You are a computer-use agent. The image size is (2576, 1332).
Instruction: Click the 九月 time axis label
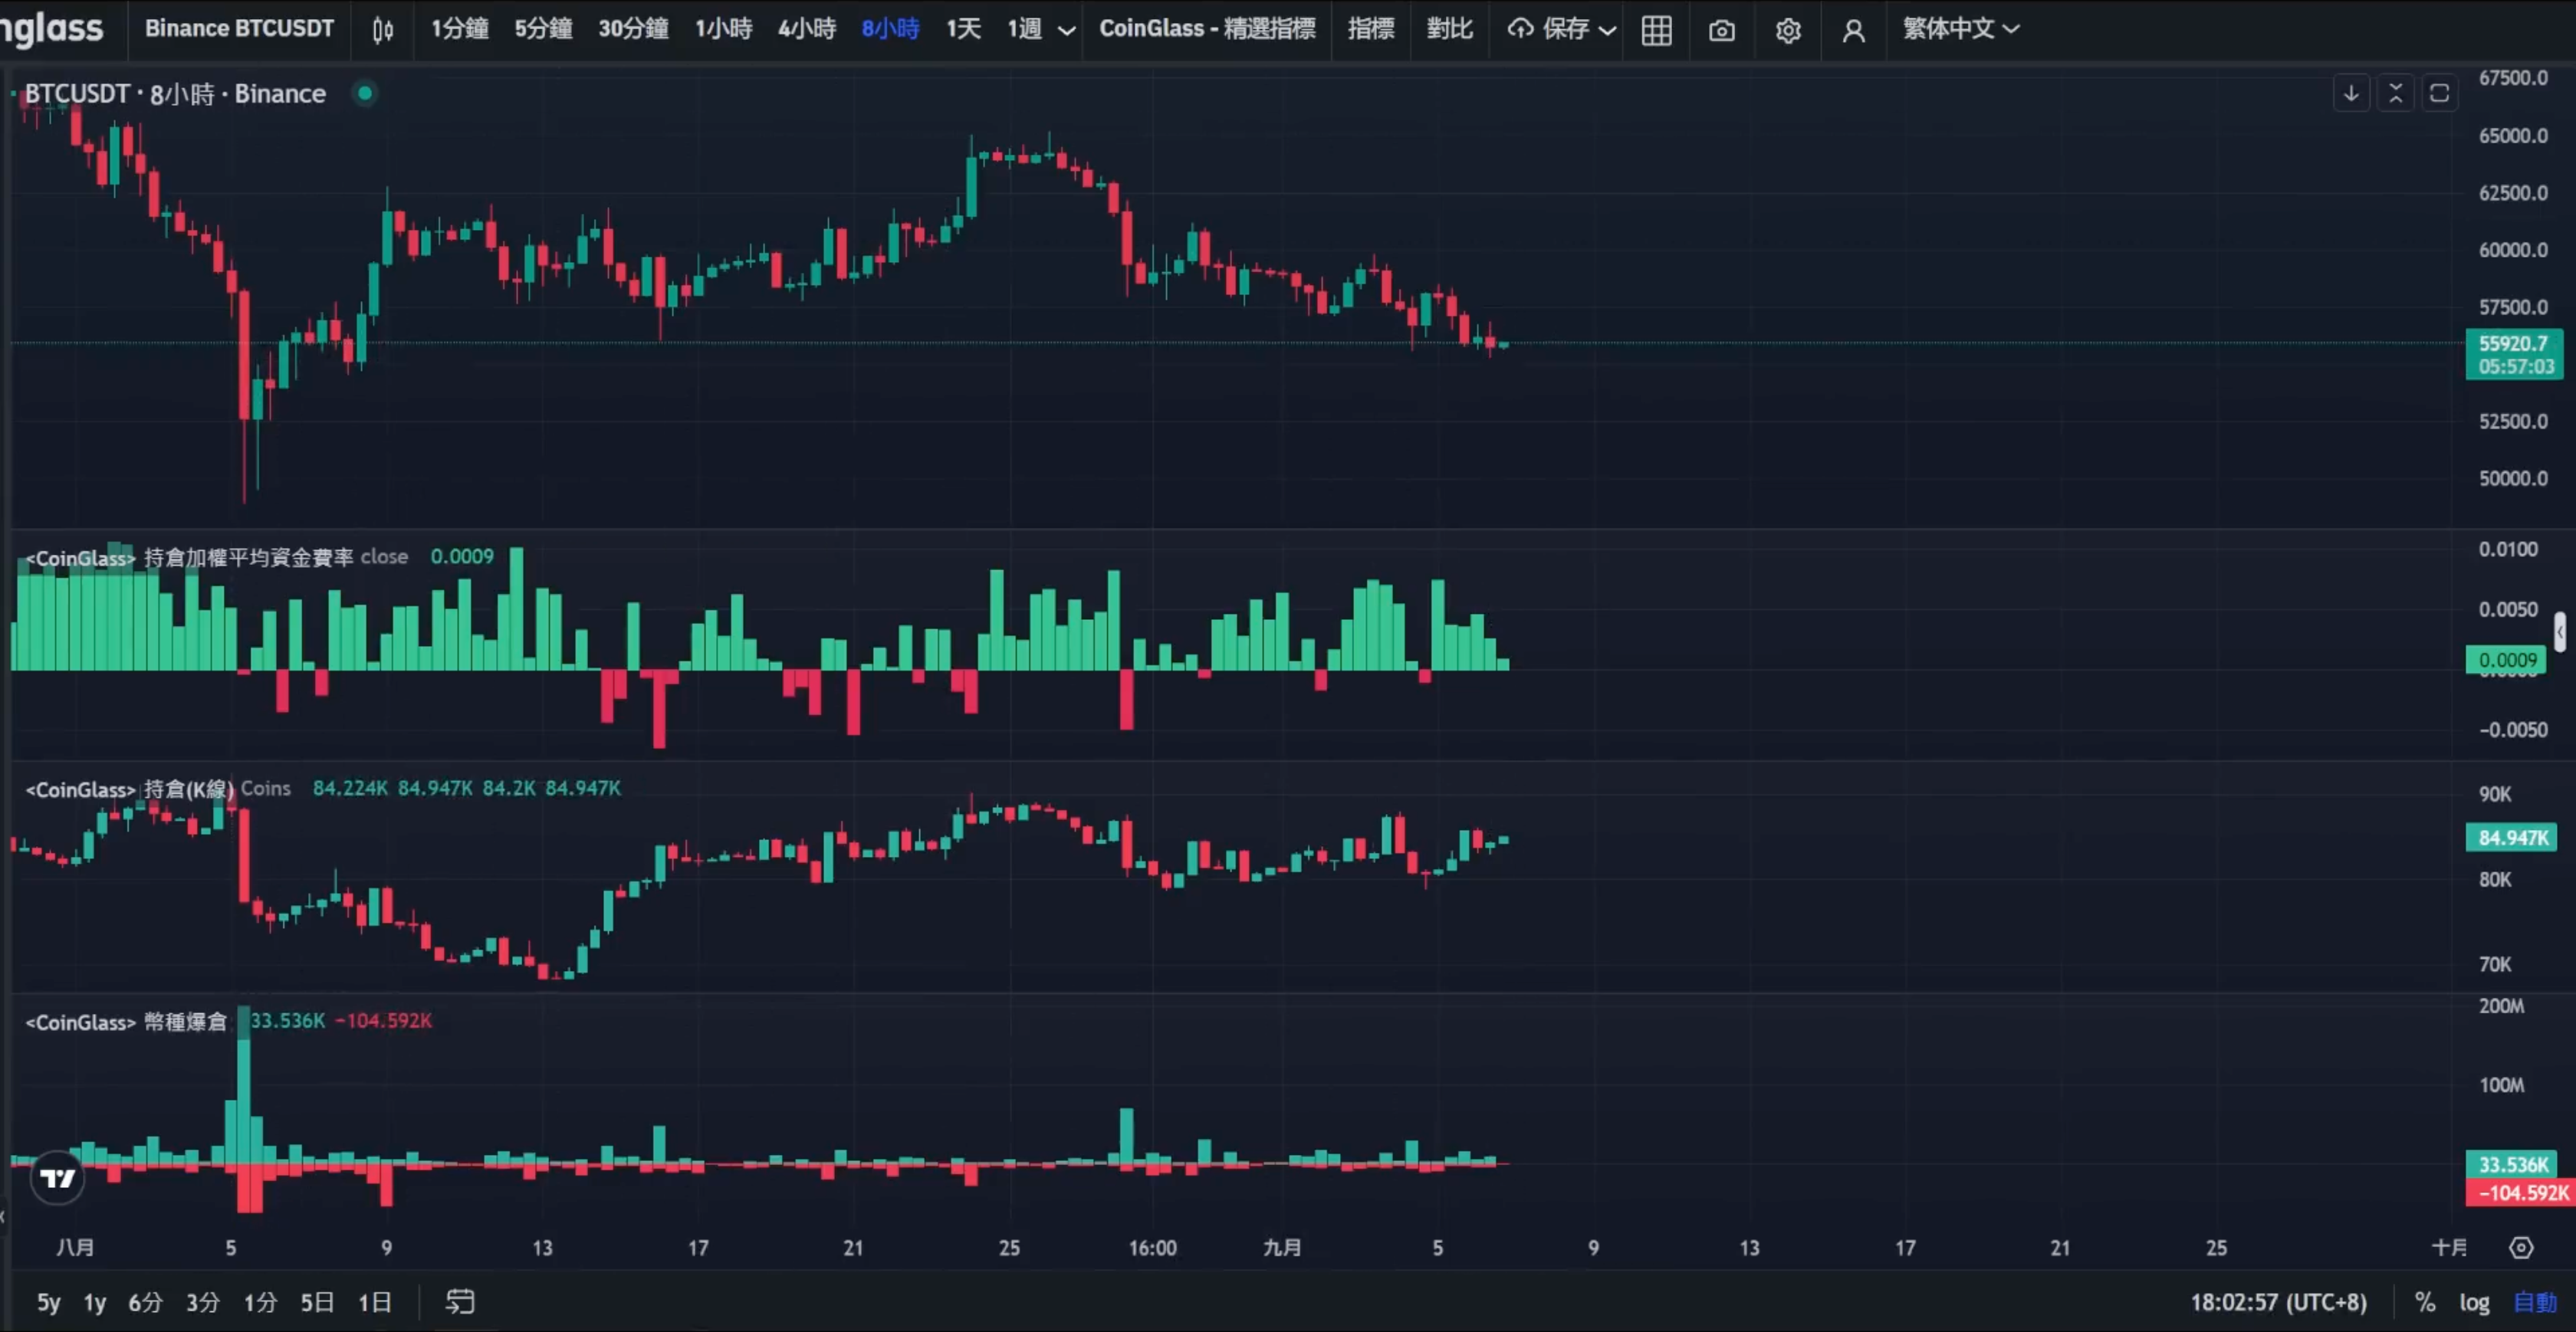point(1282,1247)
